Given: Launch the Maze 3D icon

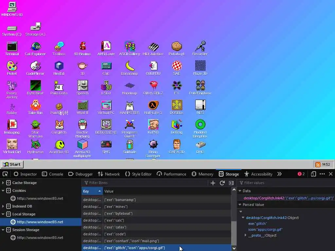Looking at the screenshot, I should point(200,68).
